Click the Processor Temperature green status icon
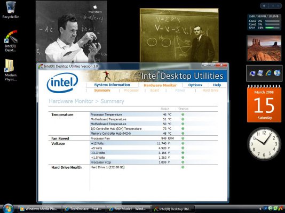The height and width of the screenshot is (213, 285). [x=183, y=114]
